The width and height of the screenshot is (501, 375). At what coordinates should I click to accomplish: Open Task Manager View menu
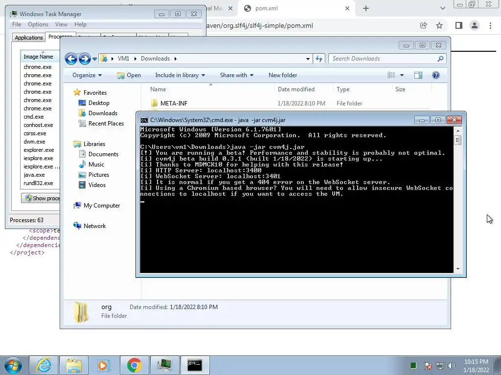[x=61, y=24]
